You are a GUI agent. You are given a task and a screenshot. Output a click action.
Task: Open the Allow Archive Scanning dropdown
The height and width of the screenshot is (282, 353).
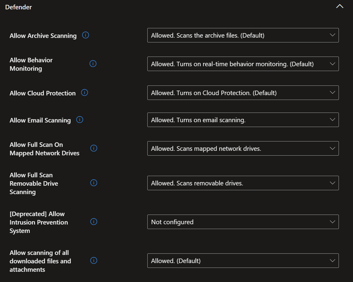[243, 35]
